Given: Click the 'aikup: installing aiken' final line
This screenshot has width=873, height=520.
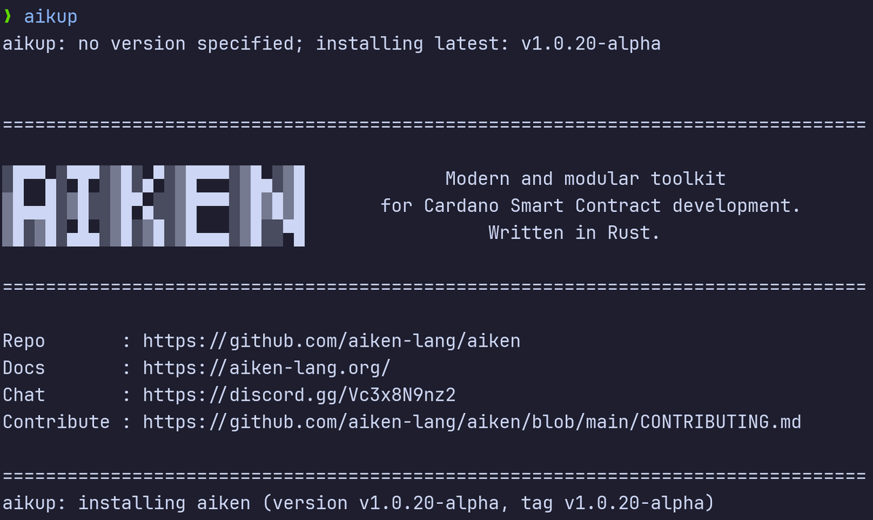Looking at the screenshot, I should pyautogui.click(x=358, y=503).
